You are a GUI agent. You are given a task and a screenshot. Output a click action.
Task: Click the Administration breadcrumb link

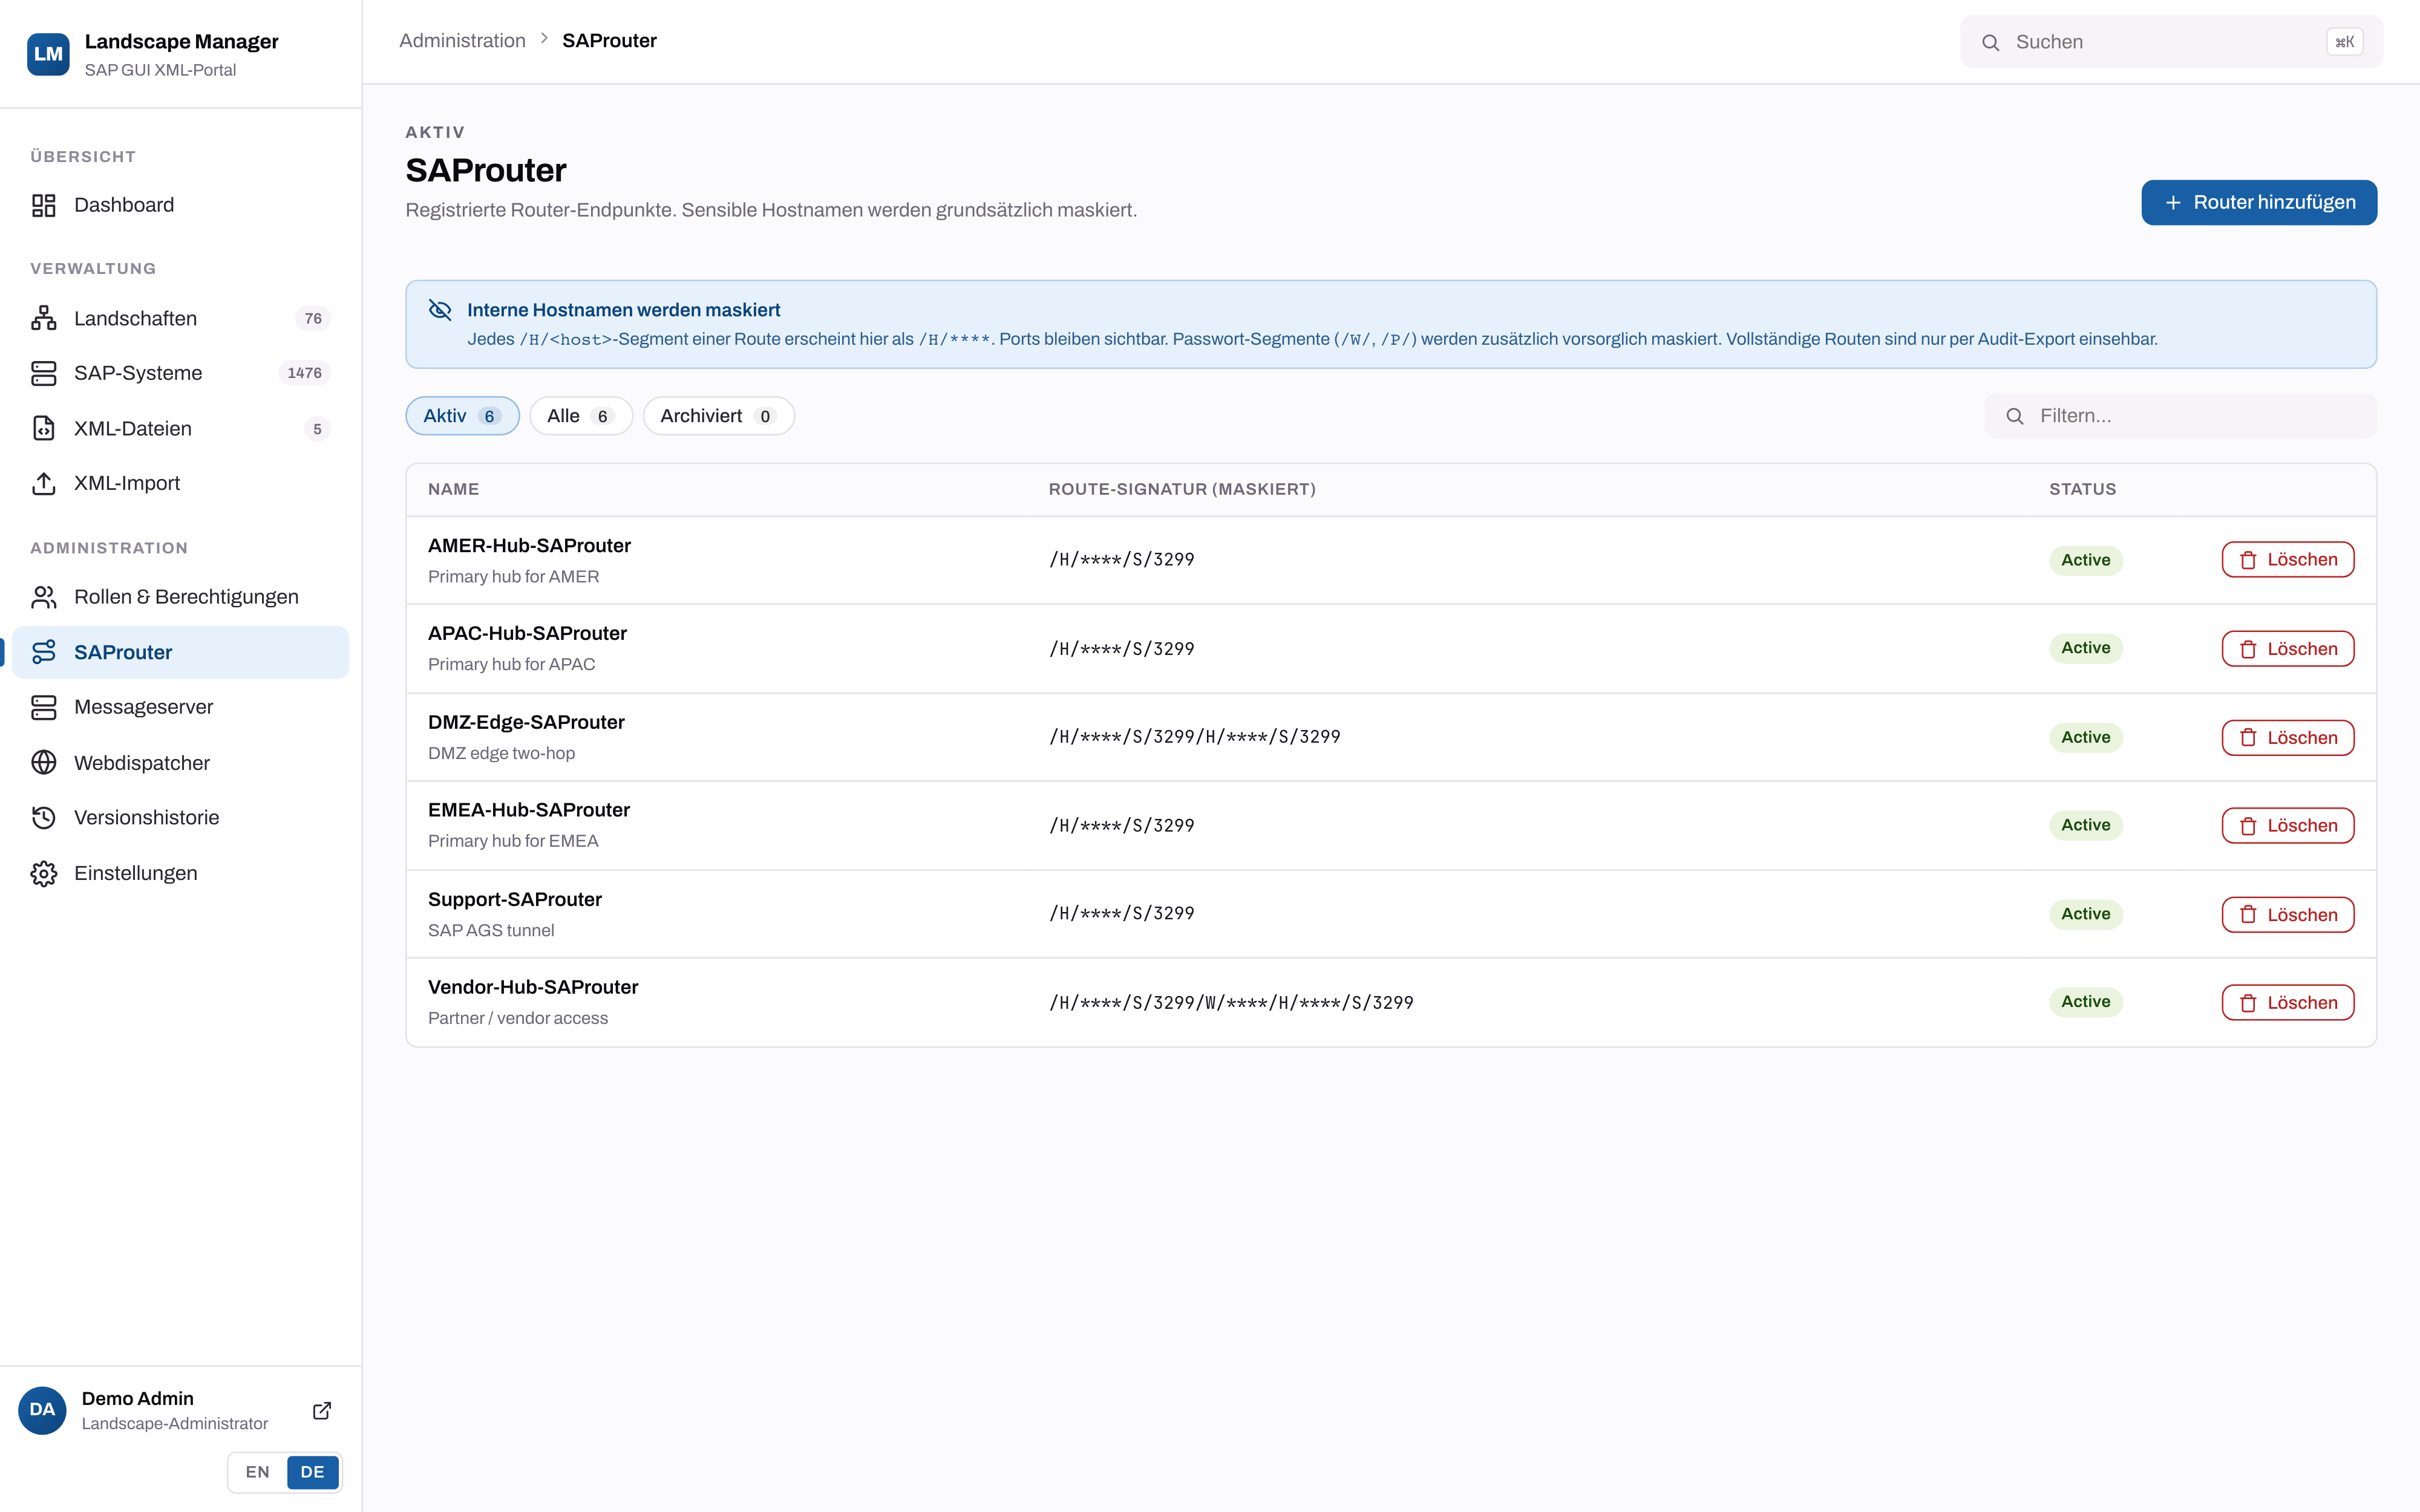point(462,40)
